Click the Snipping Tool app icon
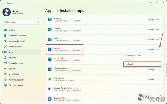 point(50,99)
